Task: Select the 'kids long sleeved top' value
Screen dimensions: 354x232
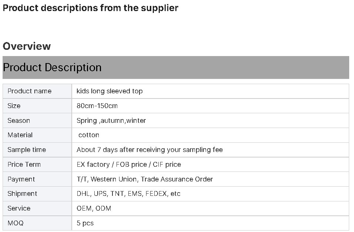Action: [109, 91]
